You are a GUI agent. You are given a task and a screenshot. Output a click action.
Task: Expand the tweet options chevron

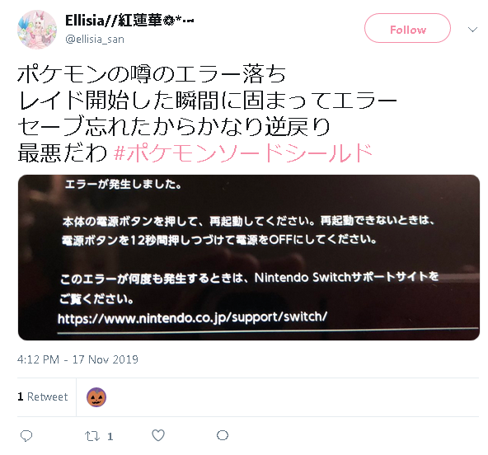coord(472,30)
